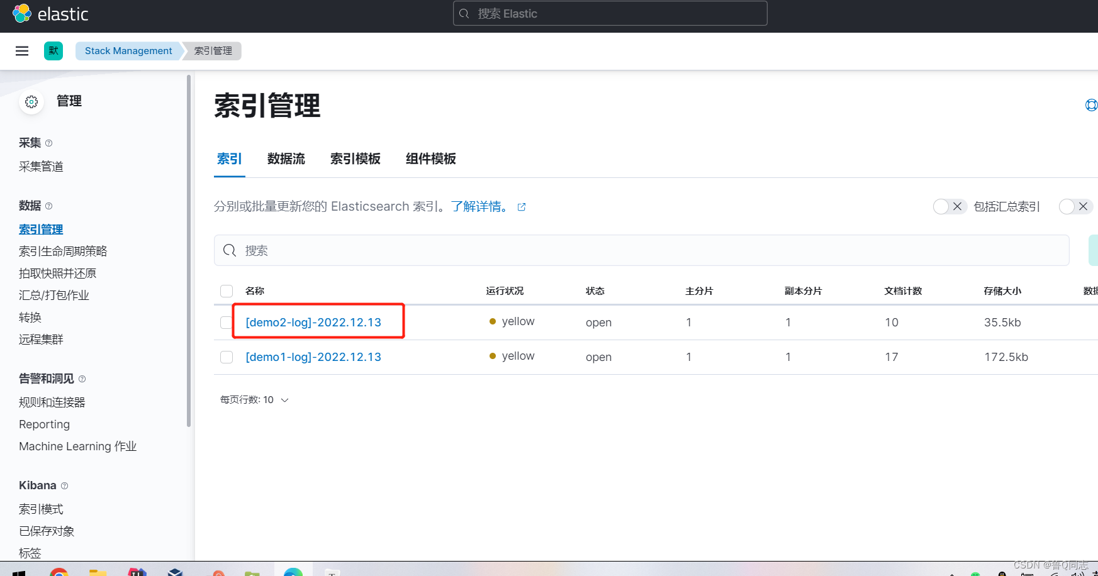
Task: Switch to 索引模板 tab
Action: 356,159
